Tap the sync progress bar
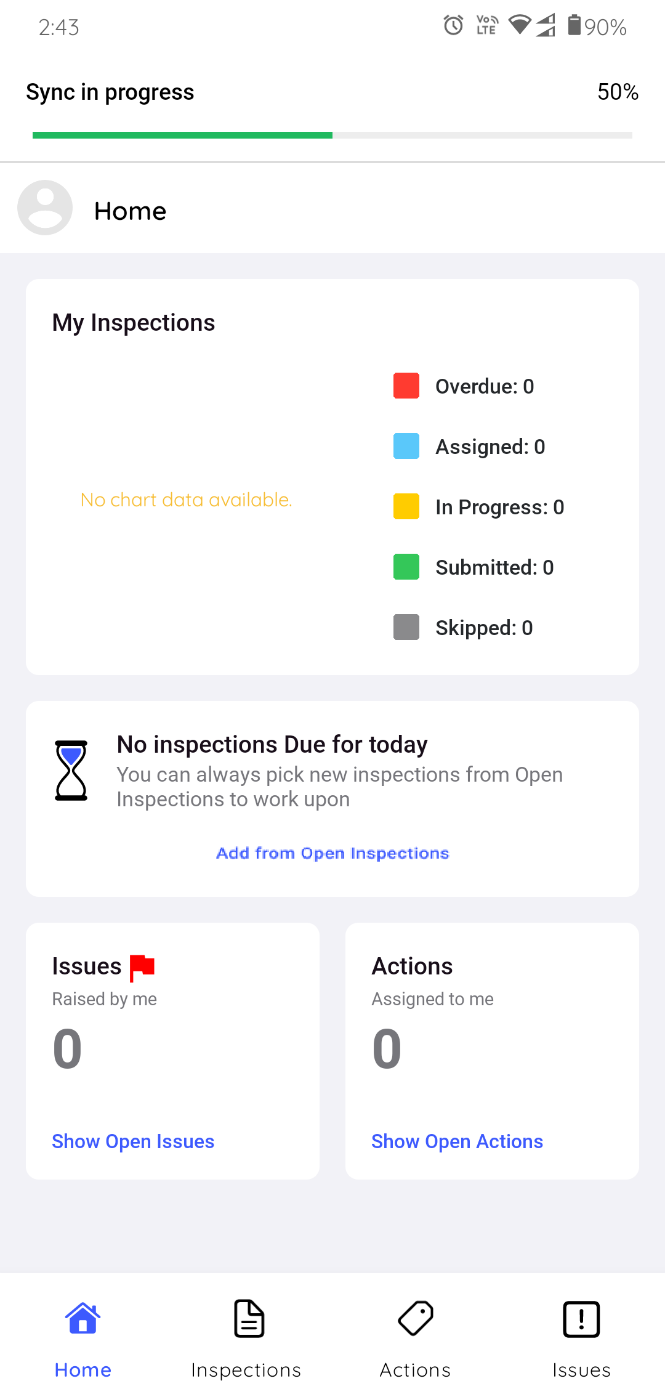This screenshot has width=665, height=1397. pos(332,135)
